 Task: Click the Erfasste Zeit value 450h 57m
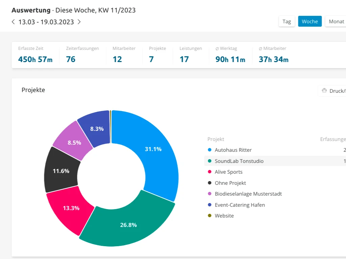pos(35,59)
